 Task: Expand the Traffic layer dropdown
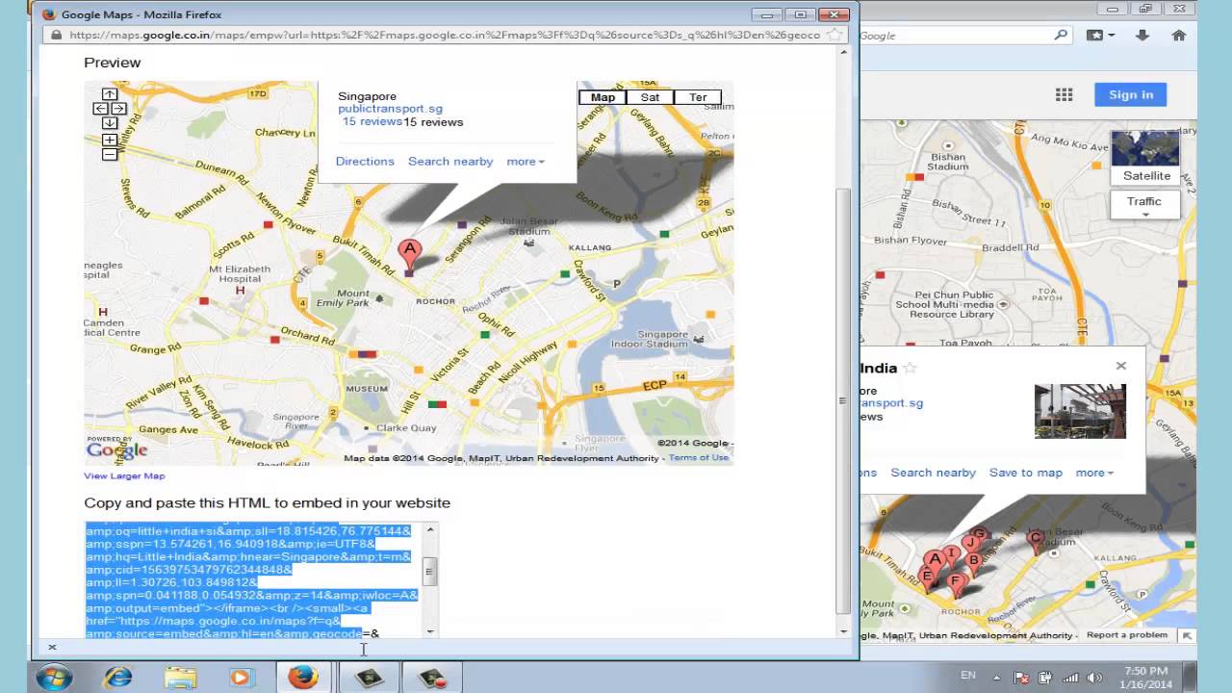1145,205
